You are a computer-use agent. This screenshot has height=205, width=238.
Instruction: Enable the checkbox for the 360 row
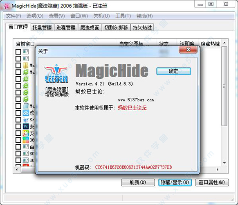[x=18, y=140]
